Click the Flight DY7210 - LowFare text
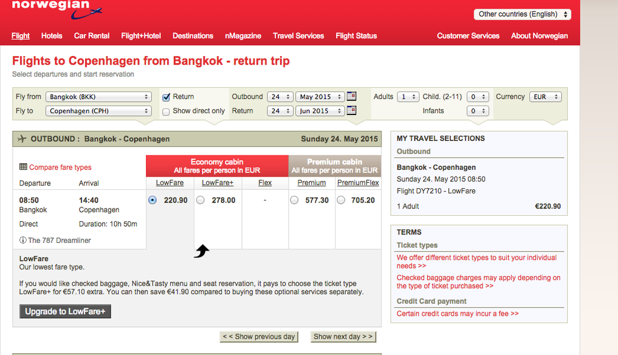Image resolution: width=618 pixels, height=355 pixels. pyautogui.click(x=436, y=191)
